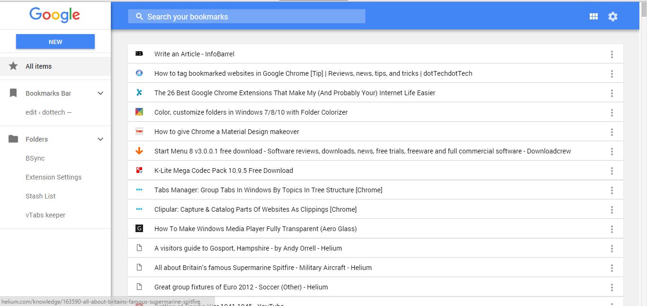Click the orange download arrow favicon on Downloadcrew entry
The width and height of the screenshot is (647, 306).
coord(139,151)
